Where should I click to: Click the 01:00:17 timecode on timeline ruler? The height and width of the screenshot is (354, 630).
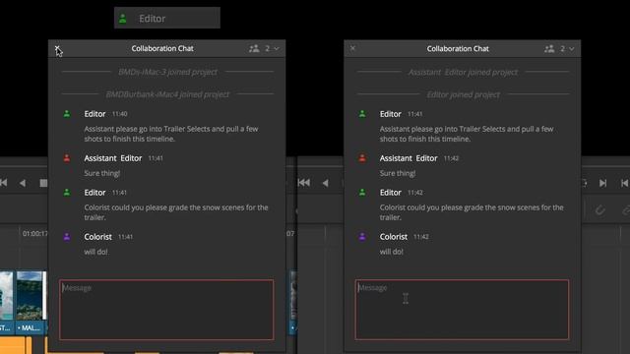tap(35, 234)
